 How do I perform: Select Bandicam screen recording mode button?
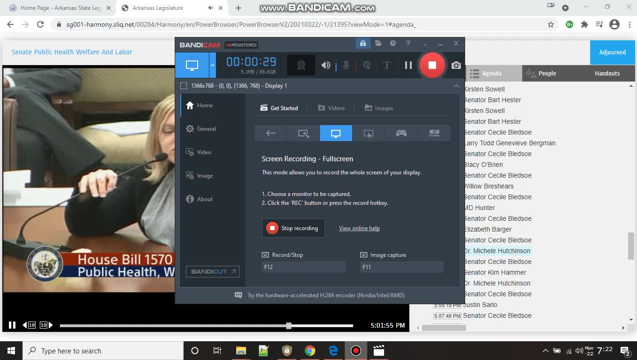192,65
